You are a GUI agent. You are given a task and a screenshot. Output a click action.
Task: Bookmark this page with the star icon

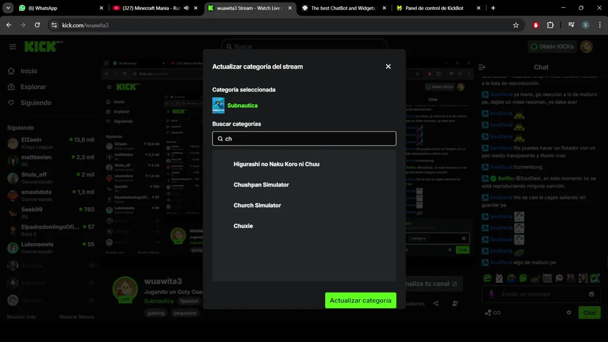[516, 25]
